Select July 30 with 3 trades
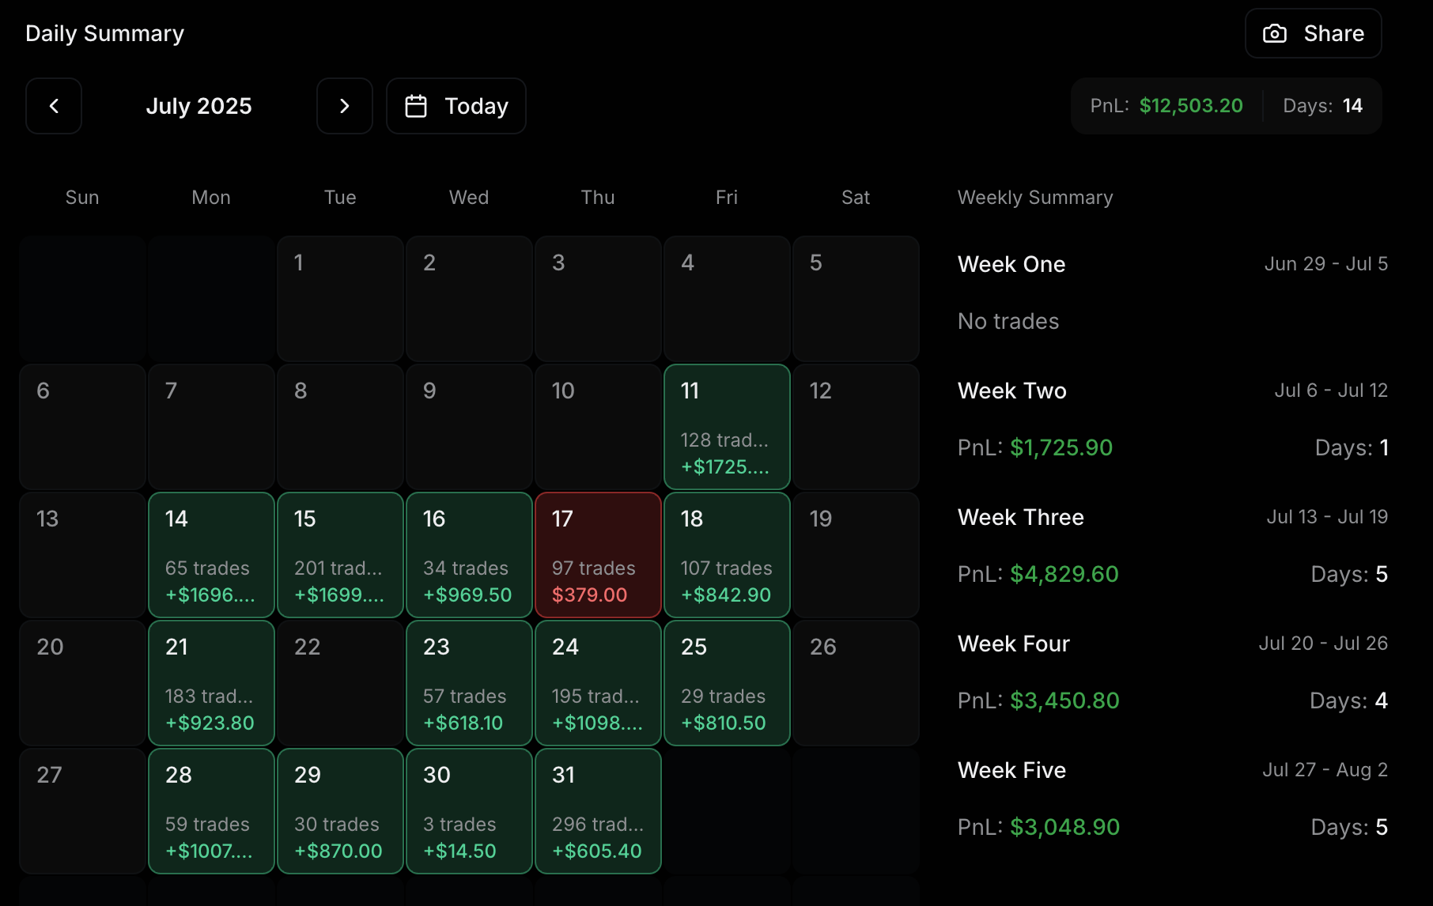 [469, 811]
